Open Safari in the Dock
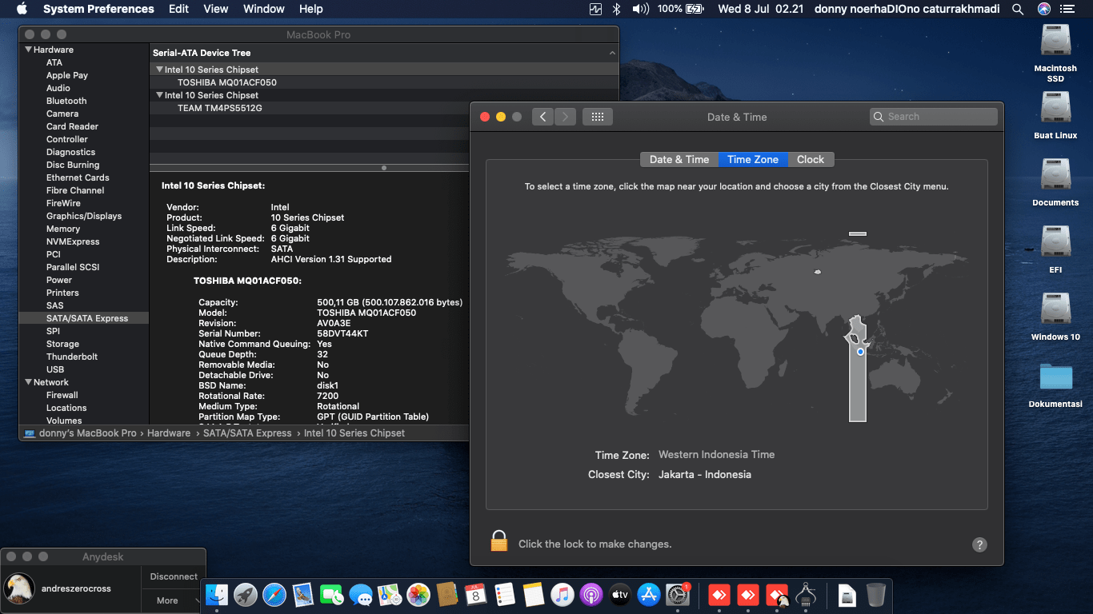Screen dimensions: 1093x614 click(274, 595)
